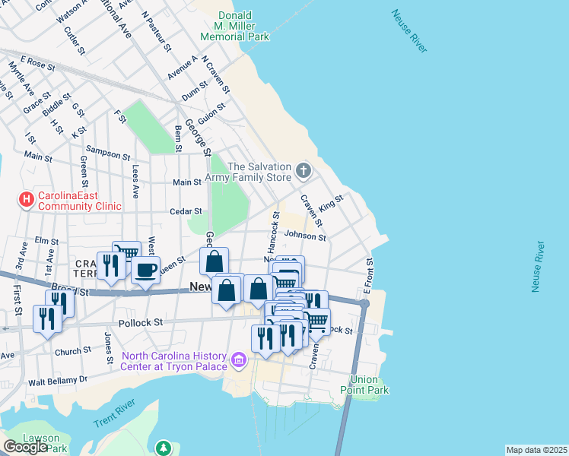Click the shopping cart marker near East Front St

click(x=316, y=321)
